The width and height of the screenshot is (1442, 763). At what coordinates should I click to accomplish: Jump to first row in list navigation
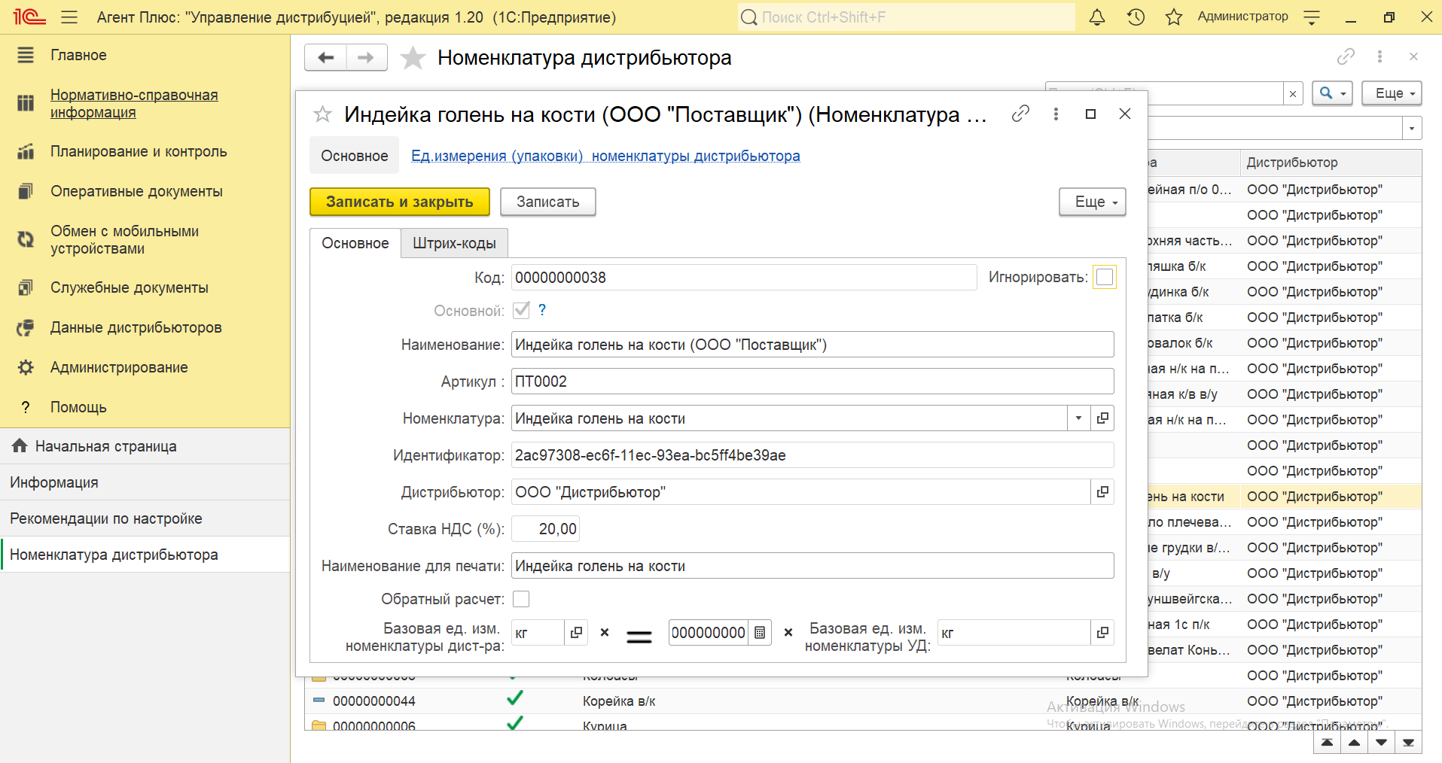coord(1327,743)
